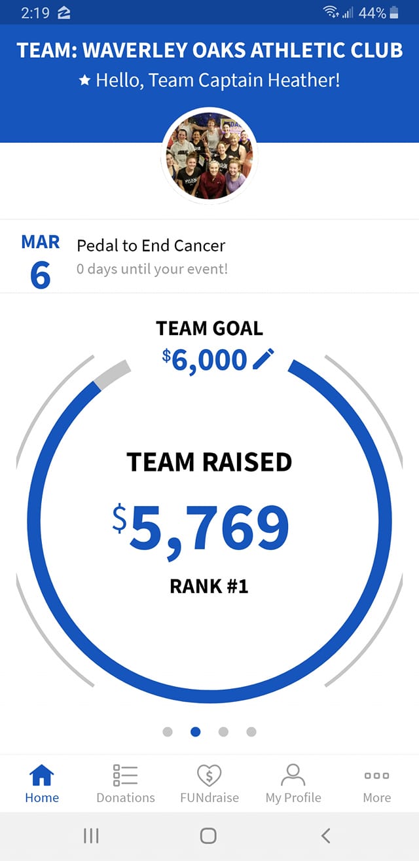Viewport: 419px width, 861px height.
Task: Tap the FUNdraise heart dollar icon
Action: 209,775
